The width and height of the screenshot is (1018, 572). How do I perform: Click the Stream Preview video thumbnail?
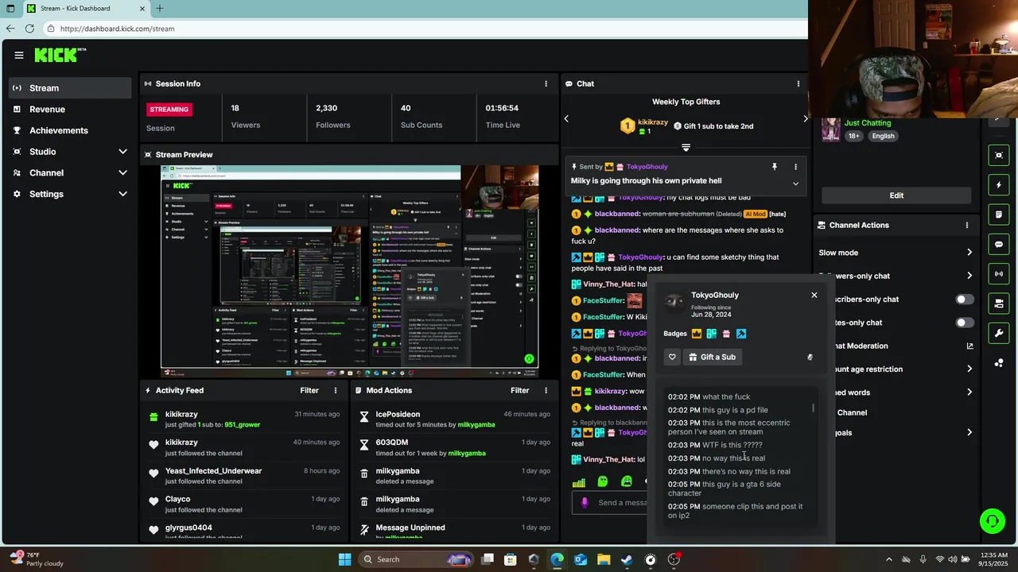tap(350, 271)
